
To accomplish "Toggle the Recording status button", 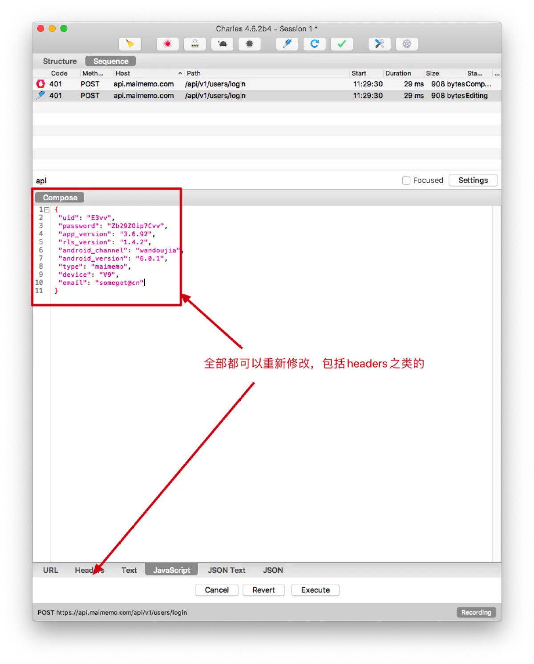I will pos(476,612).
